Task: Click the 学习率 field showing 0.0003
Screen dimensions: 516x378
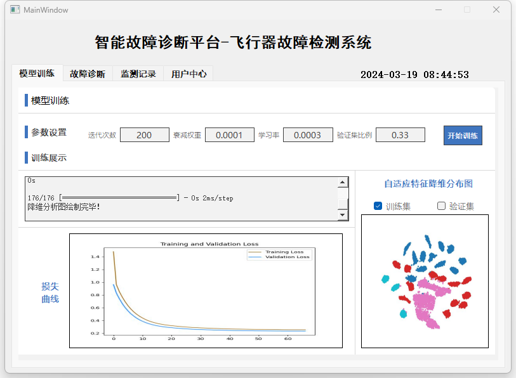Action: 308,135
